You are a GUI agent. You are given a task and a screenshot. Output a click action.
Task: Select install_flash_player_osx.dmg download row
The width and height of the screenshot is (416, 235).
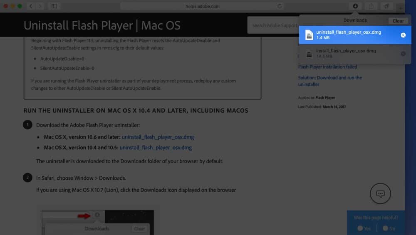(x=355, y=54)
